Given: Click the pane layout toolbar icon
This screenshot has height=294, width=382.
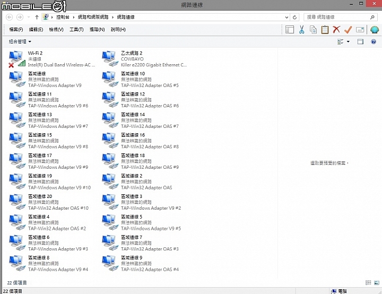Looking at the screenshot, I should click(290, 30).
